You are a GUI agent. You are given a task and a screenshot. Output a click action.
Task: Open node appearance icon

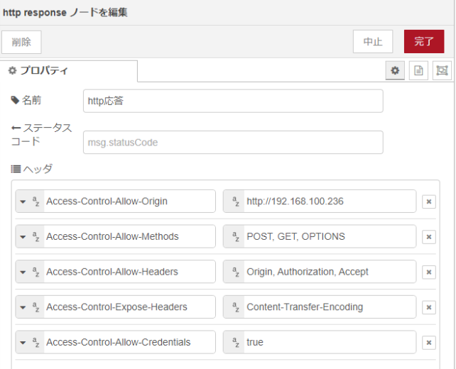pyautogui.click(x=442, y=70)
